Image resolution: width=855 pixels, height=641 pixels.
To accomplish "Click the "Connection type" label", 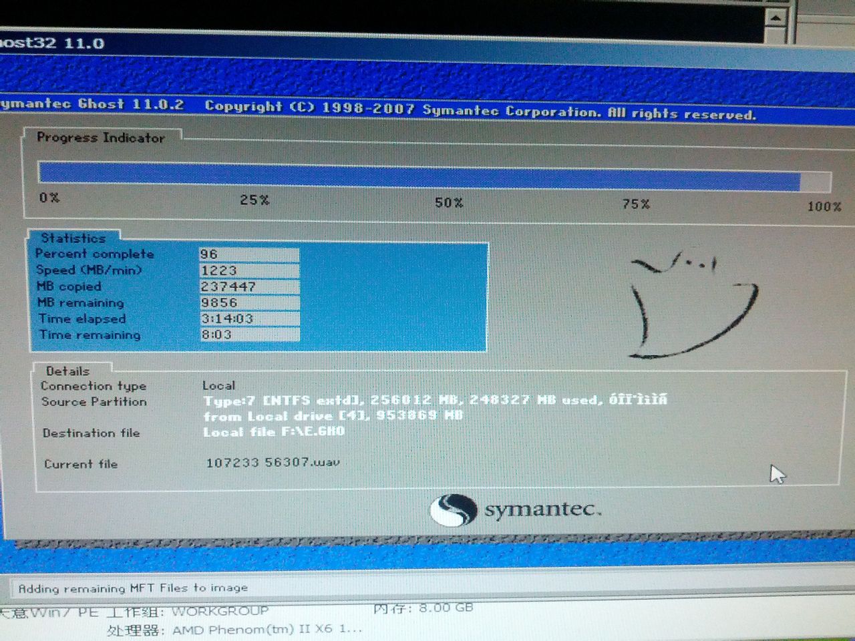I will 94,386.
